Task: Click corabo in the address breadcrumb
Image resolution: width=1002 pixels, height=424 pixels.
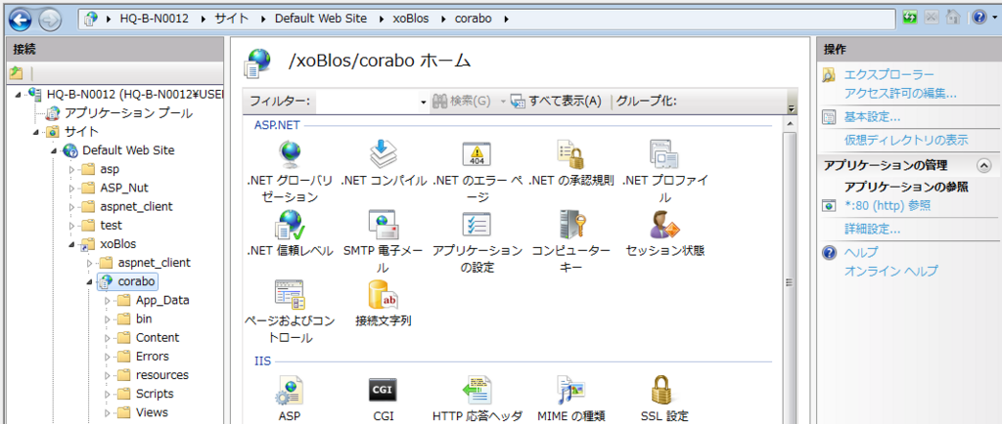Action: [x=473, y=19]
